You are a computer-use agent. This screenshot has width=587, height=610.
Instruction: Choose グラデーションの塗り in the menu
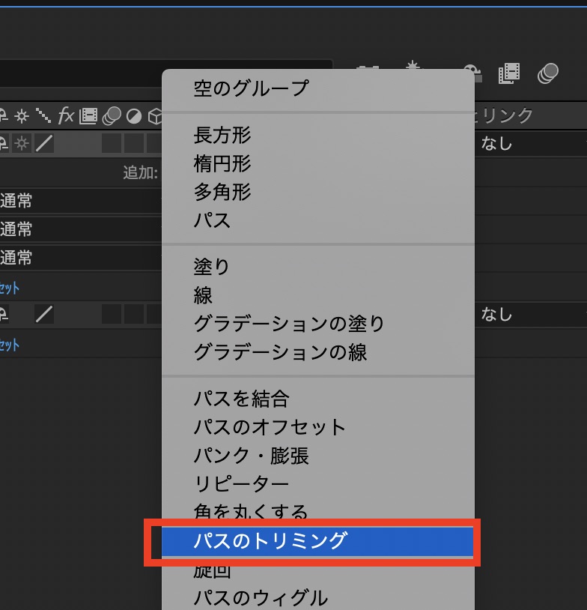point(318,324)
